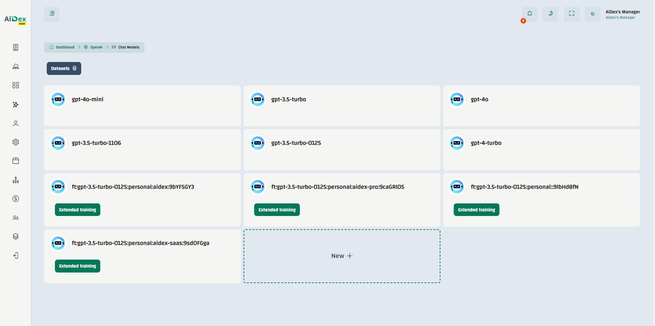Select the gpt-4-turbo model name
Screen dimensions: 655x326
486,143
